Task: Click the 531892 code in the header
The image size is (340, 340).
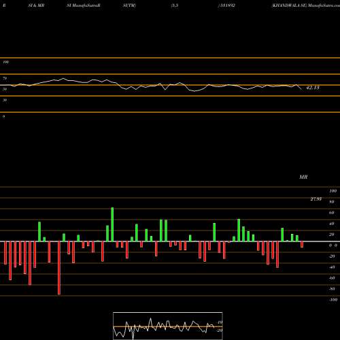Action: 226,5
